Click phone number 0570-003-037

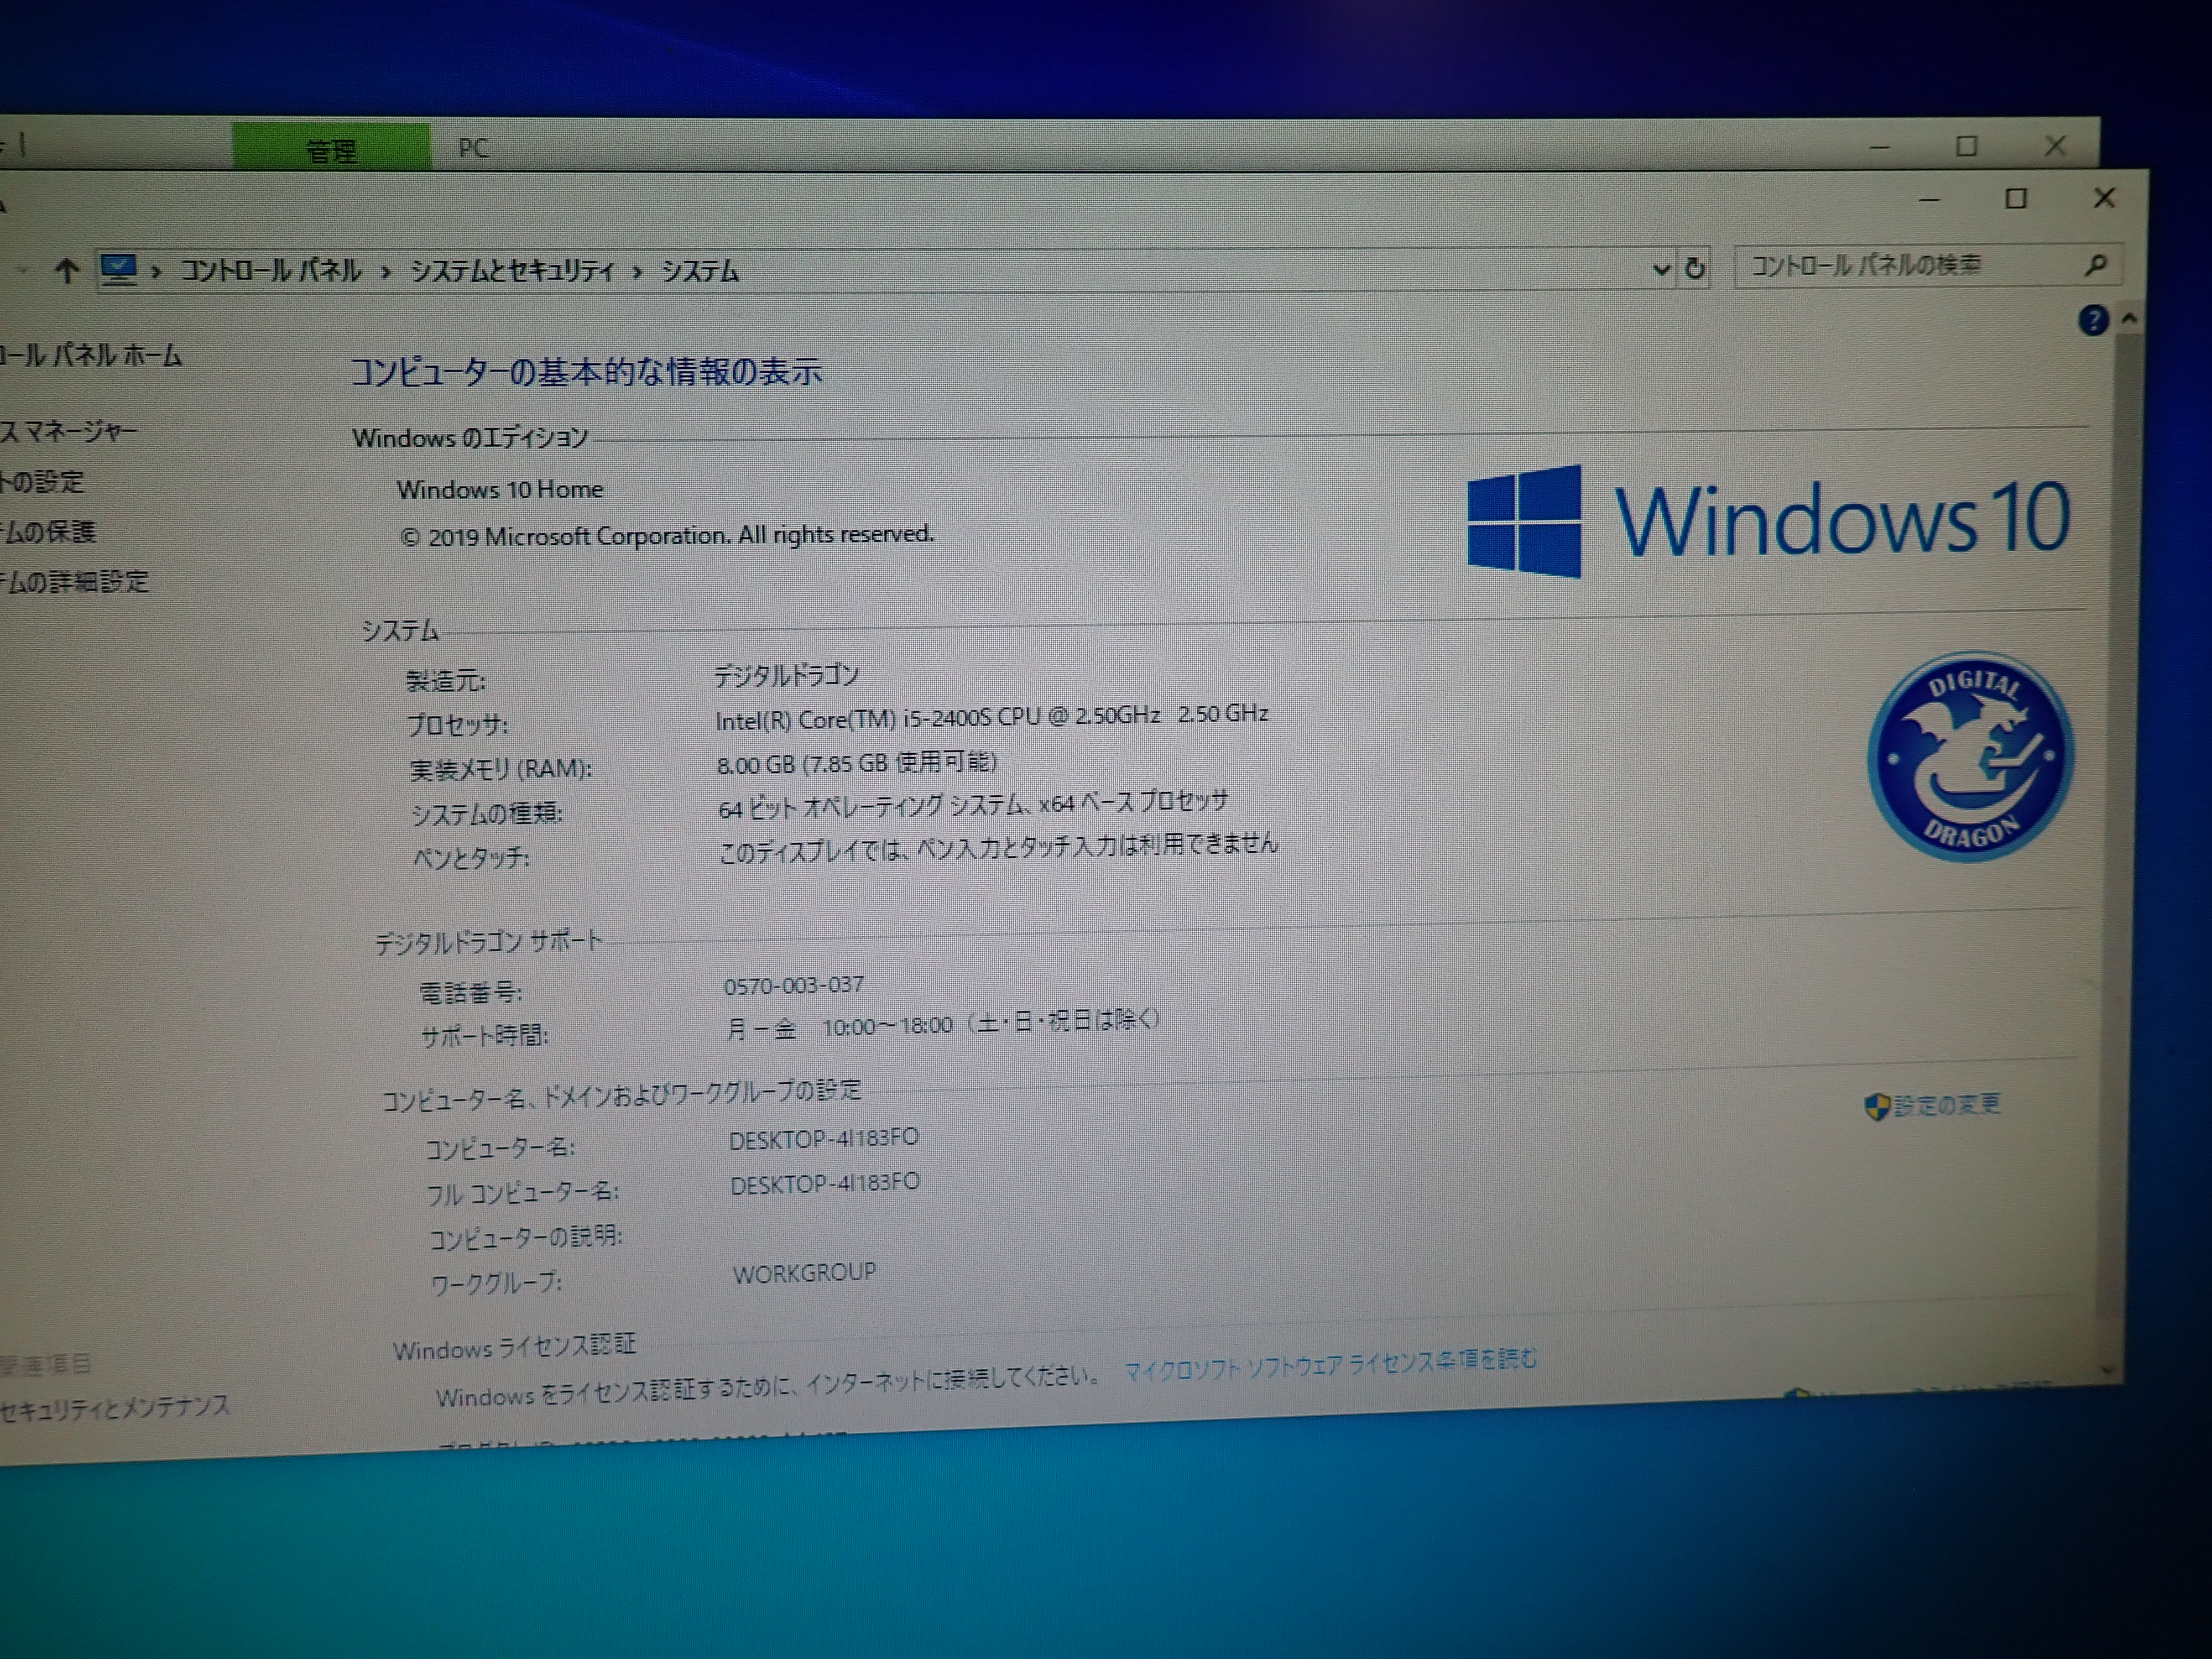[x=794, y=985]
